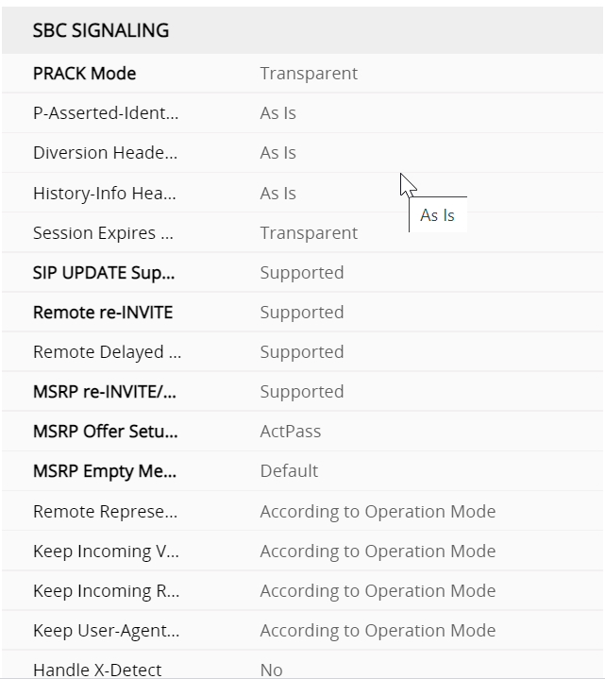Click the Diversion Header parameter label
The image size is (605, 679).
[x=105, y=153]
